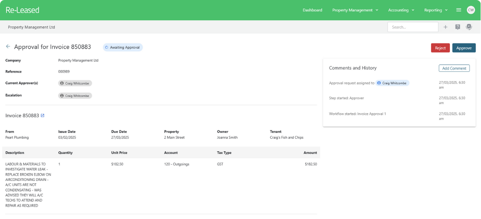Click tax type 'GST' cell
Viewport: 481px width, 219px height.
[220, 164]
